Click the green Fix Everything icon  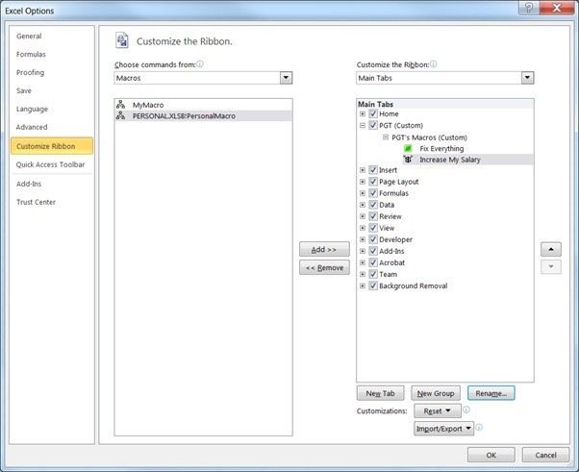pyautogui.click(x=408, y=148)
